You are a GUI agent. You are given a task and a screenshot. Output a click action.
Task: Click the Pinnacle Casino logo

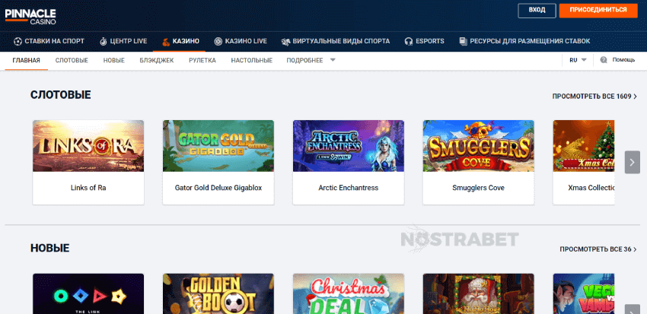pyautogui.click(x=30, y=16)
